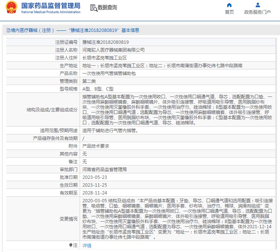Select management category 第二类
Viewport: 280px width, 252px height.
click(89, 81)
